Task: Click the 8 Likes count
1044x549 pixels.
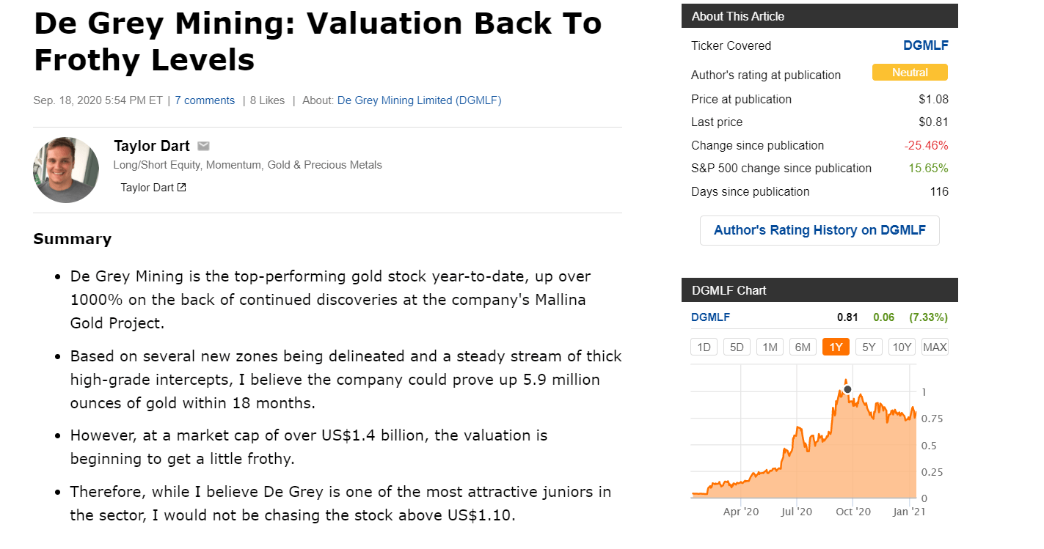Action: (x=267, y=100)
